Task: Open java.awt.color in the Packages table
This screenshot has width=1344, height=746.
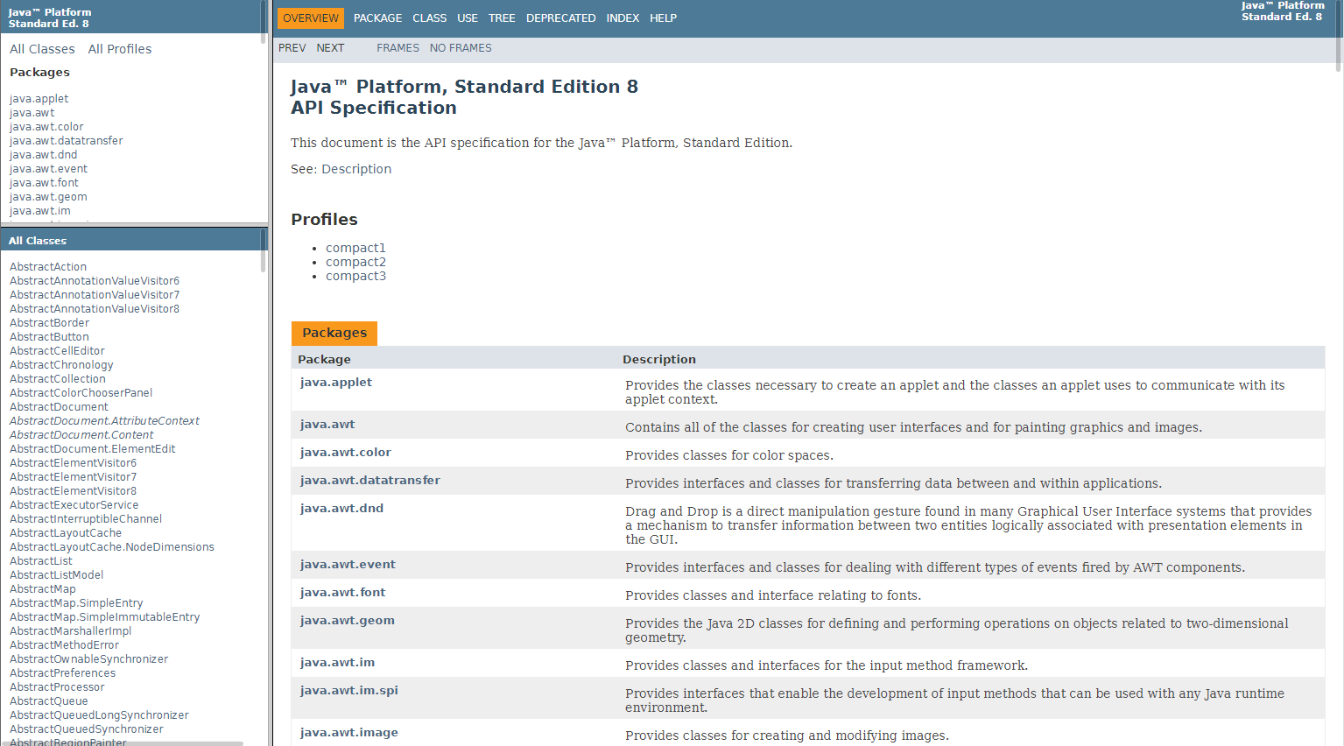Action: [x=346, y=452]
